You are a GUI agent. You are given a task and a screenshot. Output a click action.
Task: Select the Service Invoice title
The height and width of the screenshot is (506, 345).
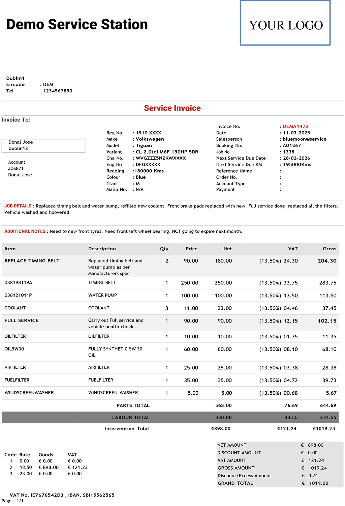point(172,108)
